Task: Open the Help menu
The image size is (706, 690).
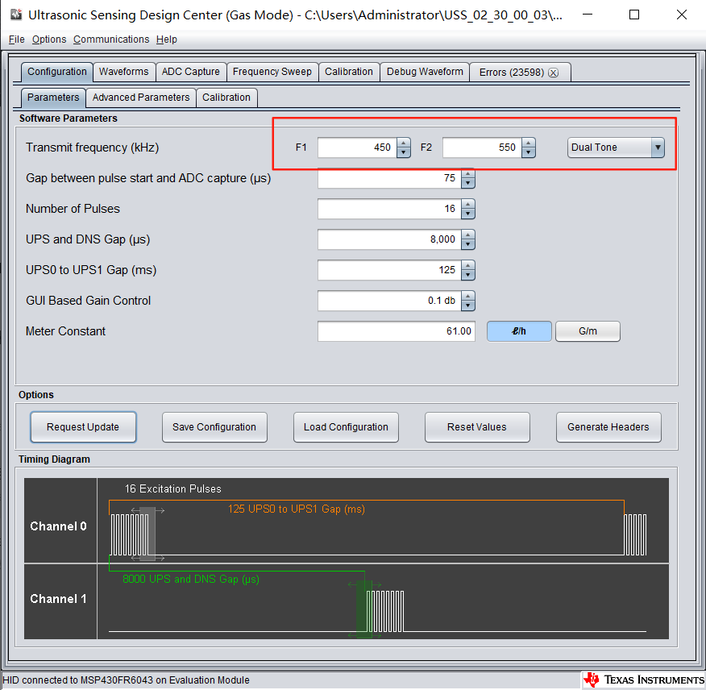Action: pos(167,39)
